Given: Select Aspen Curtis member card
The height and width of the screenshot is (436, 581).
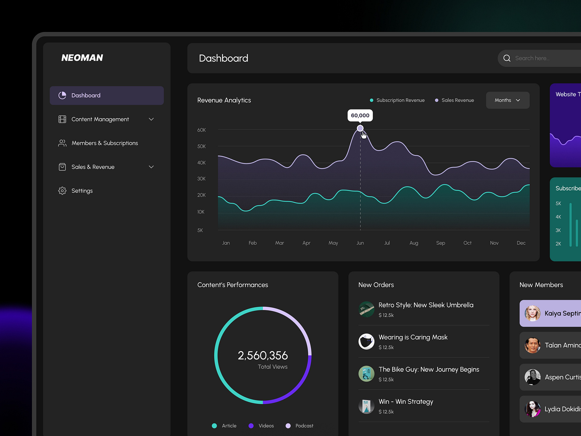Looking at the screenshot, I should (x=550, y=377).
